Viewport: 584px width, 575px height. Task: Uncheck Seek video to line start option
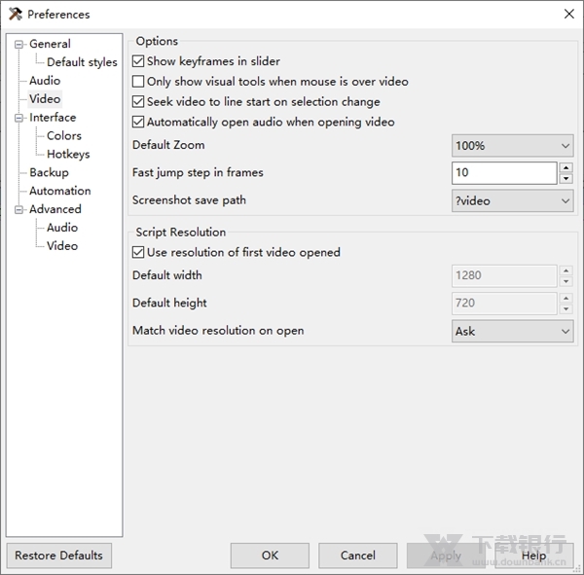click(138, 102)
